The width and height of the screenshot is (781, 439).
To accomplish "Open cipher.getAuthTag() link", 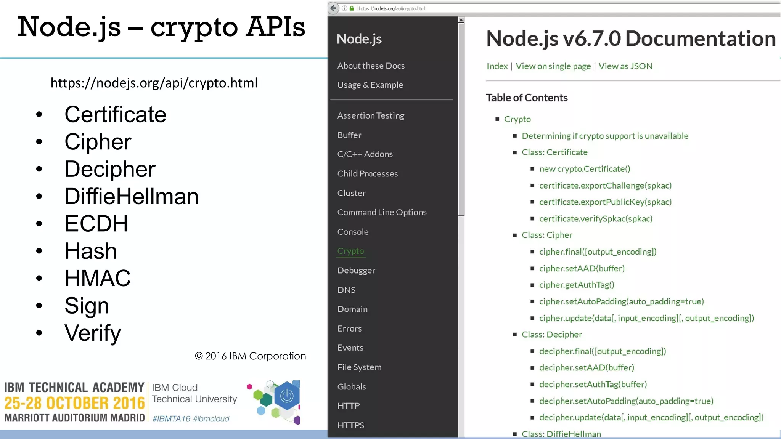I will tap(577, 285).
